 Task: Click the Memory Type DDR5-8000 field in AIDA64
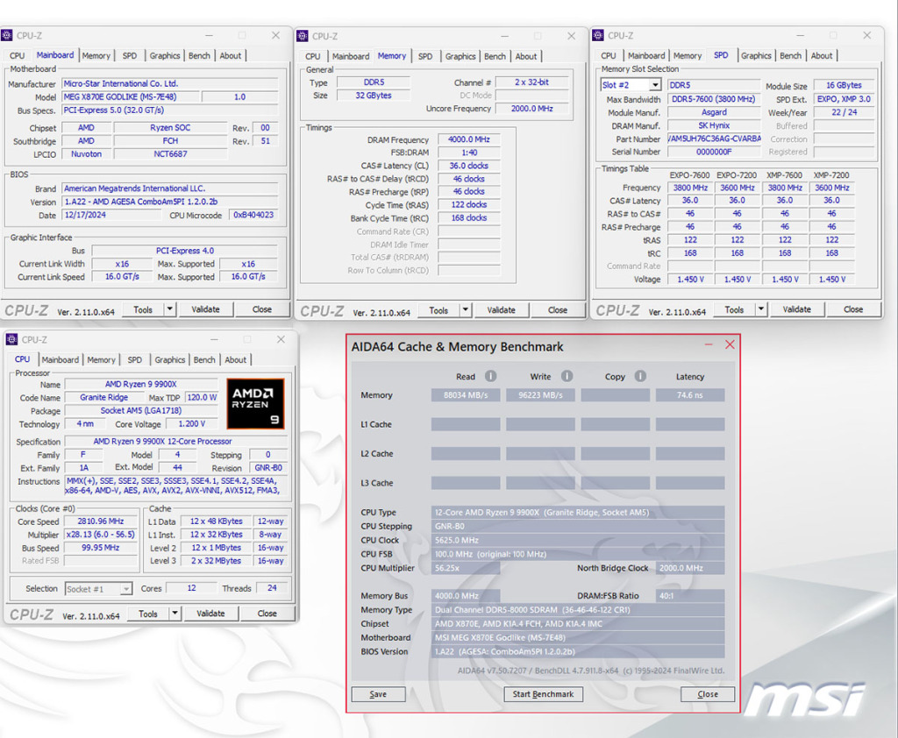click(x=578, y=610)
